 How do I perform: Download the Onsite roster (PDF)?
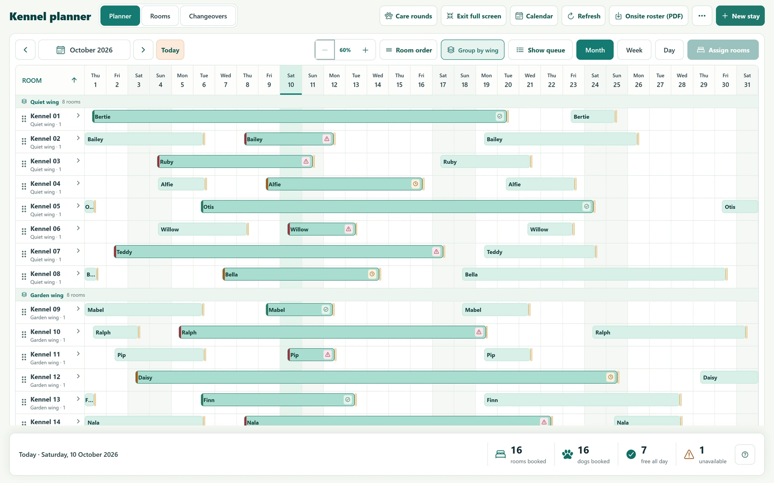(x=649, y=16)
